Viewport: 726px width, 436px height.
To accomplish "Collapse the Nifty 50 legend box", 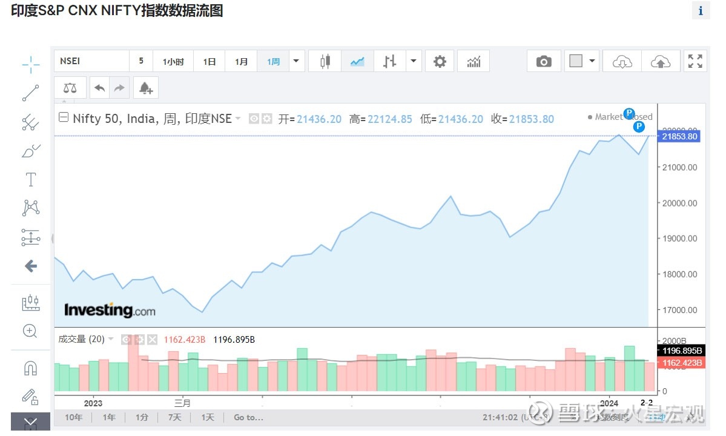I will pos(63,119).
